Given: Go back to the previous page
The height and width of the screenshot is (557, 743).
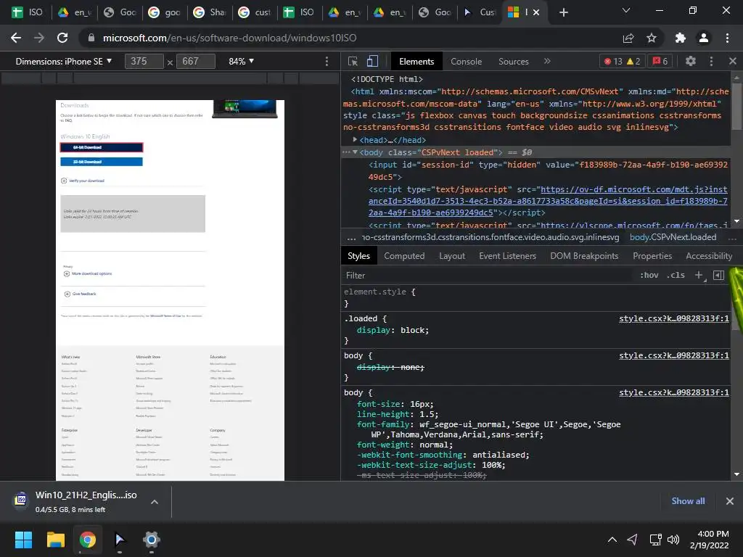Looking at the screenshot, I should (x=16, y=38).
